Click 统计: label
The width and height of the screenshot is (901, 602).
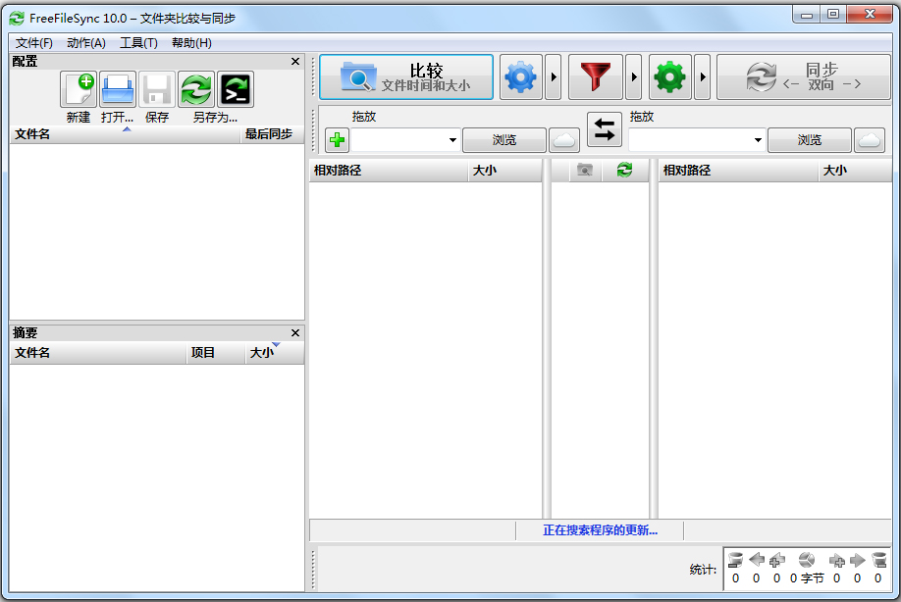coord(703,570)
